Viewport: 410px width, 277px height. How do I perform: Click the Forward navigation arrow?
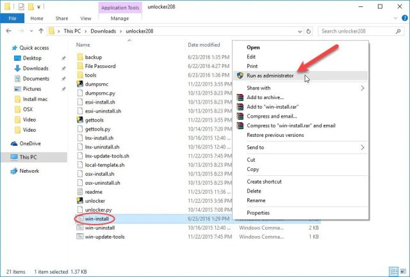21,31
